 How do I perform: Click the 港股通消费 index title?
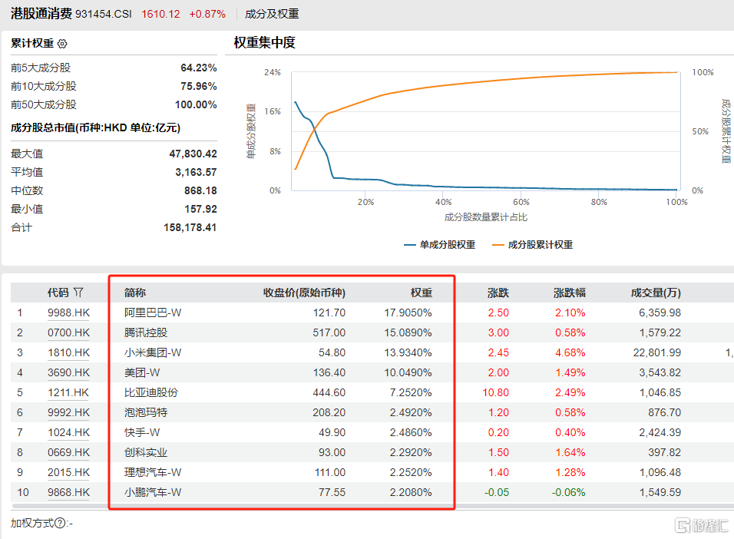coord(41,14)
